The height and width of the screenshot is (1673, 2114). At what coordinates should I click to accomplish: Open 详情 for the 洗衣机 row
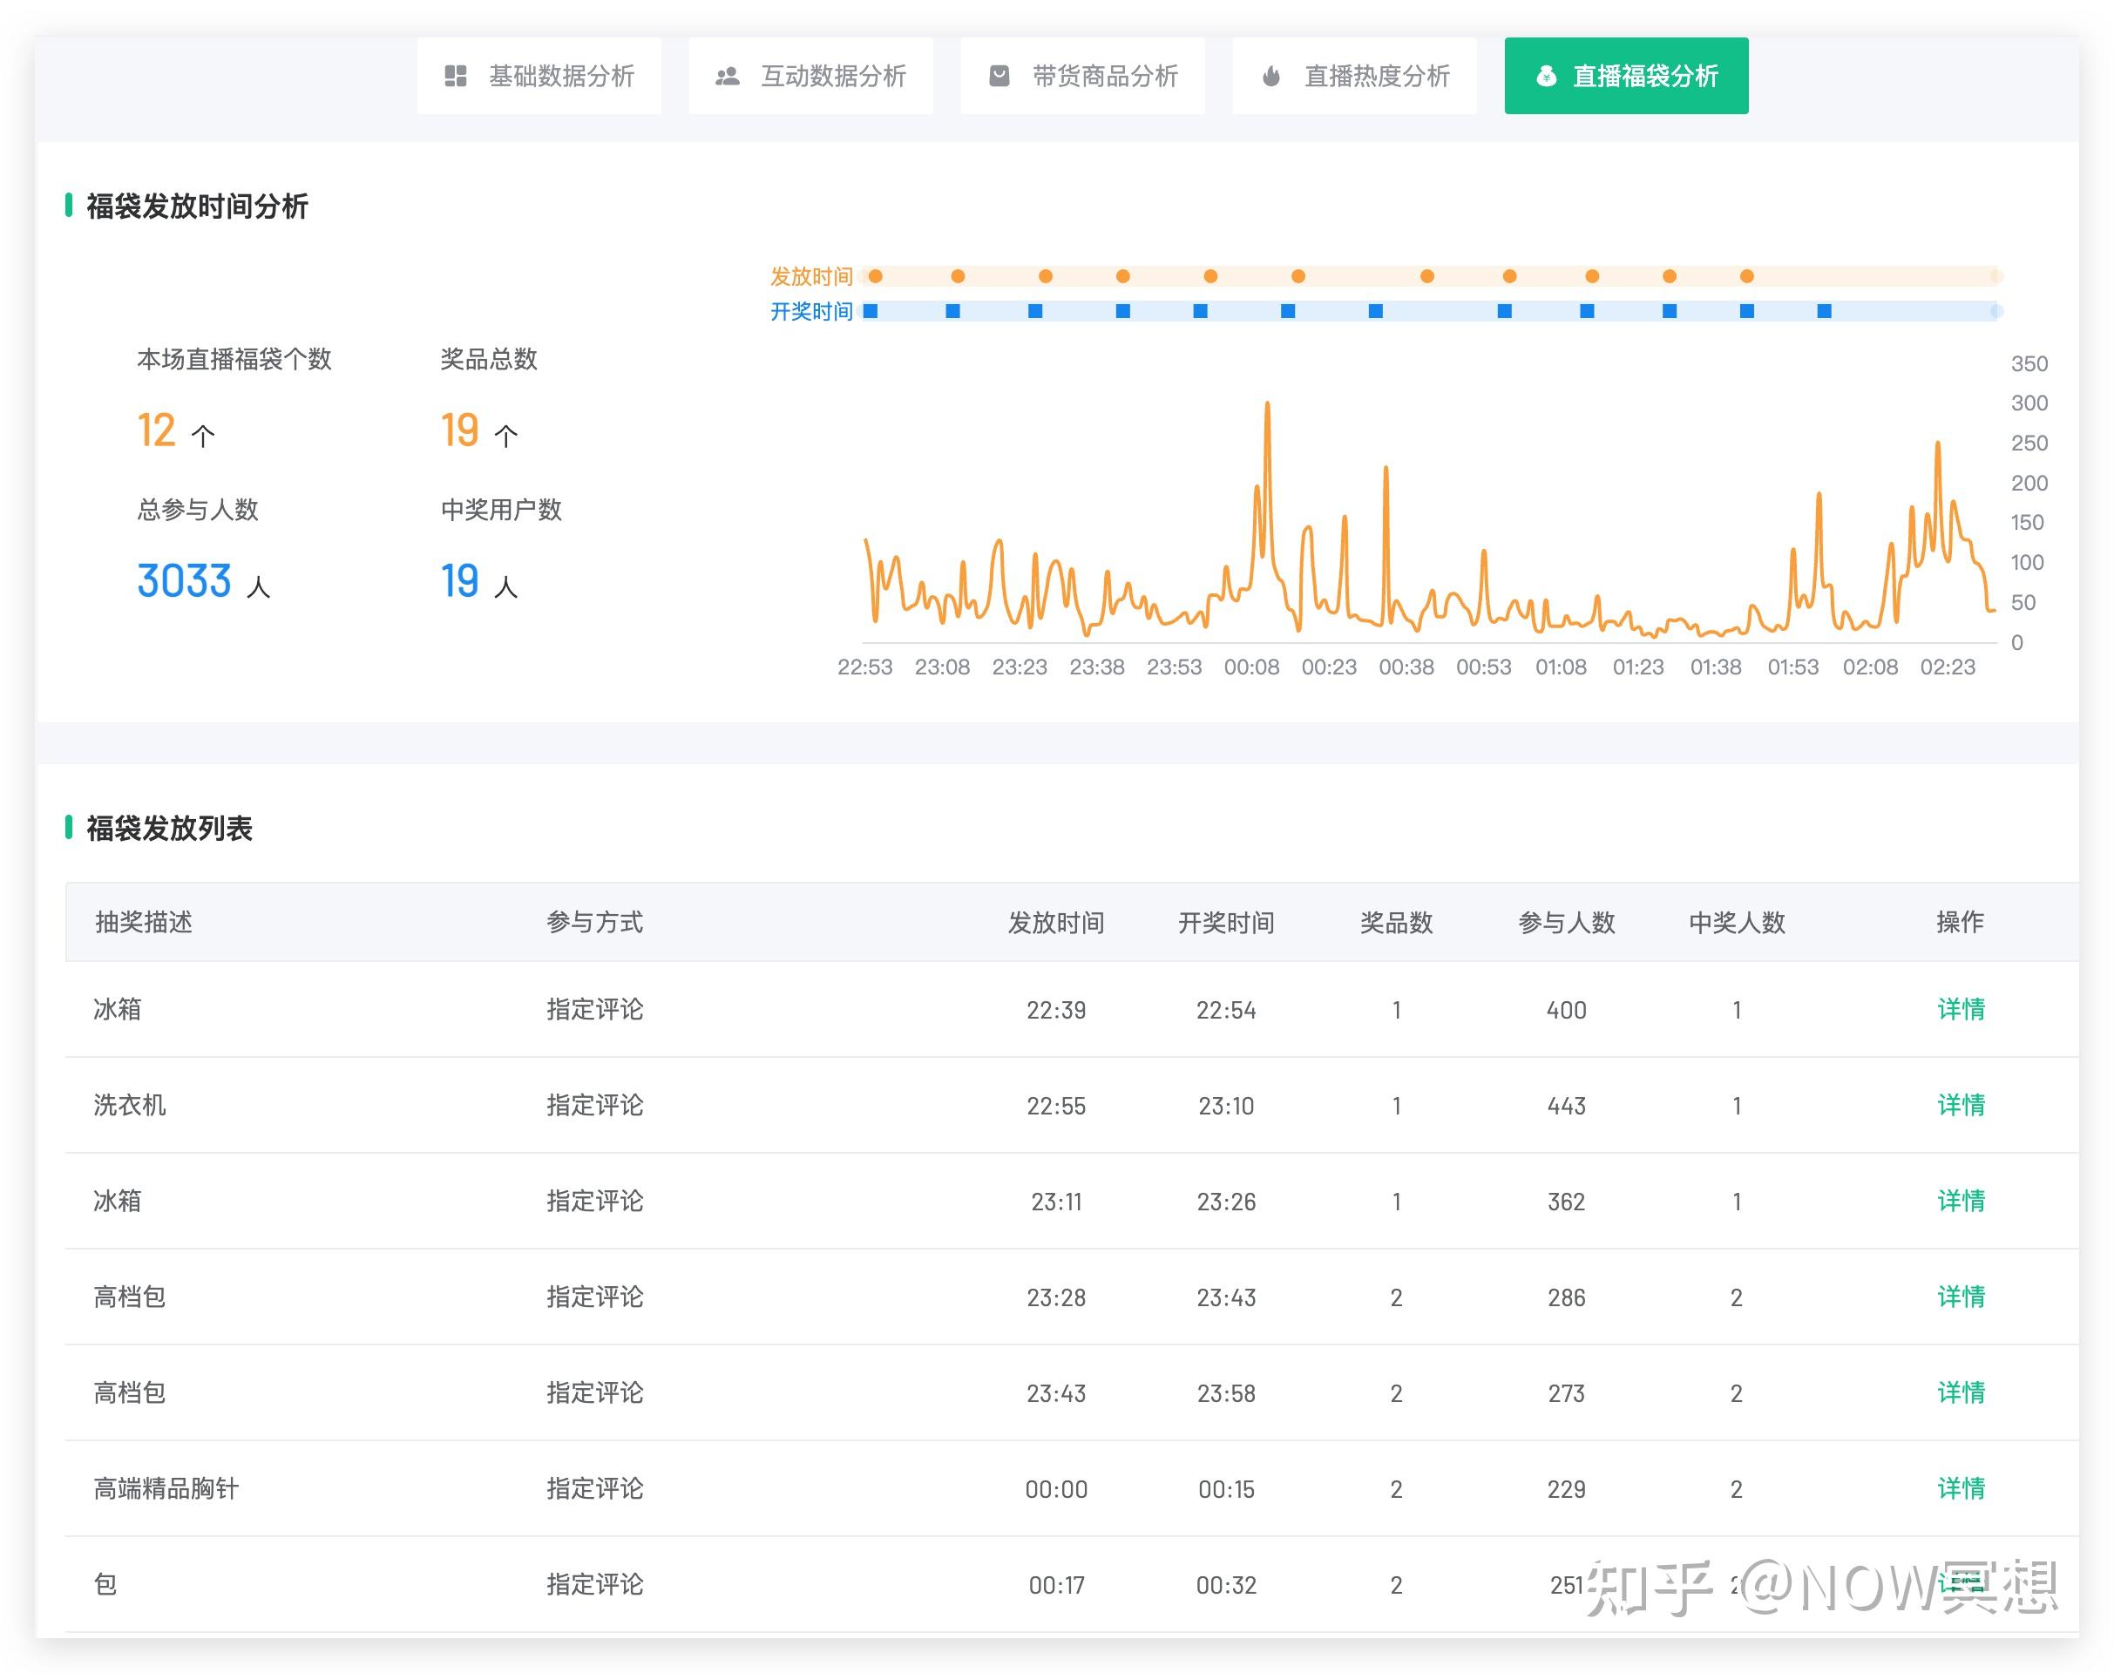point(1961,1106)
